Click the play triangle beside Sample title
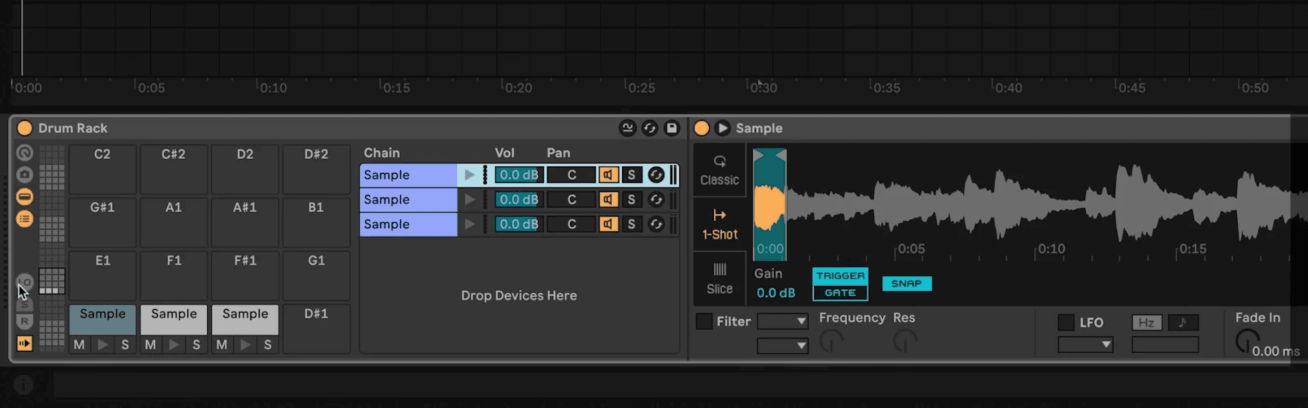This screenshot has width=1308, height=408. point(723,128)
